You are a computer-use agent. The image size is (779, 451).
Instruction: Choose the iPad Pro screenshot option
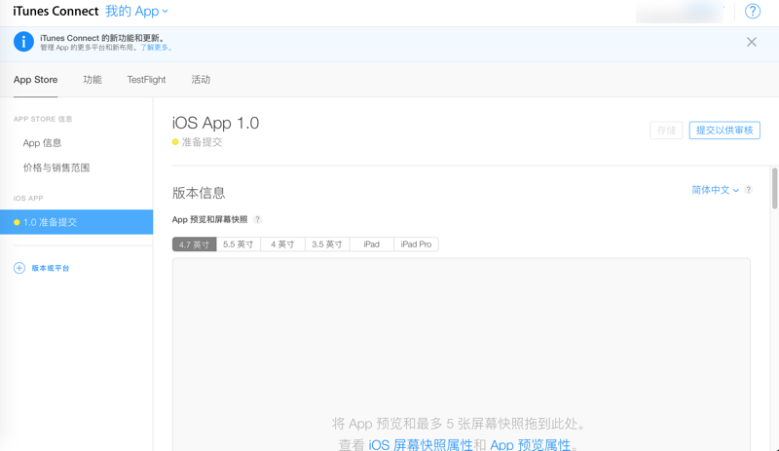point(416,244)
